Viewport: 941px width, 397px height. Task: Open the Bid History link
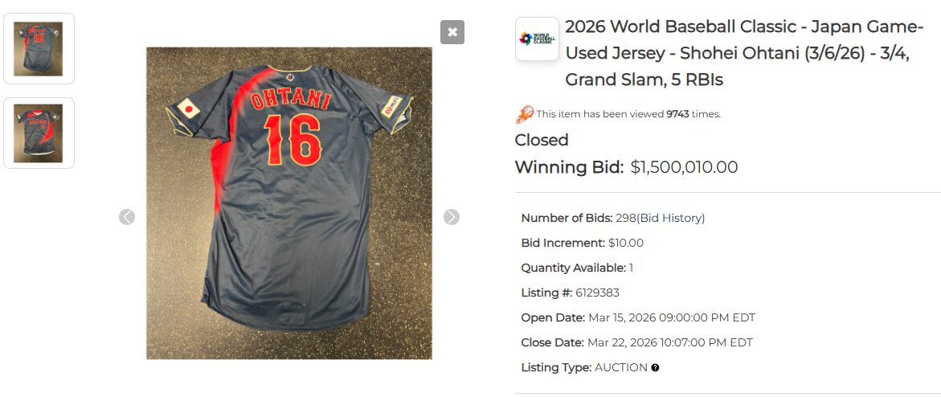pos(671,218)
